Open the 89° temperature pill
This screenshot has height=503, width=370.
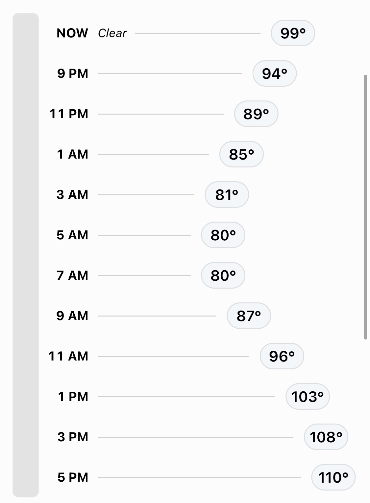(256, 114)
